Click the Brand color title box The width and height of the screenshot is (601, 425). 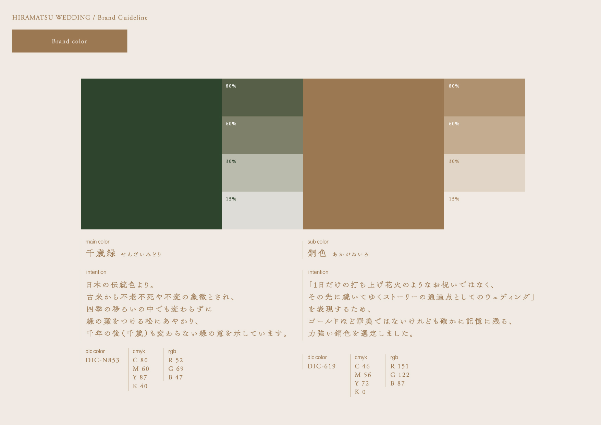point(70,41)
